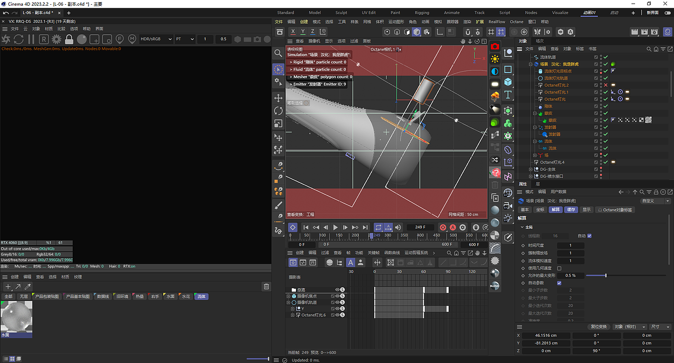
Task: Add a cube primitive from the tool palette
Action: (x=508, y=82)
